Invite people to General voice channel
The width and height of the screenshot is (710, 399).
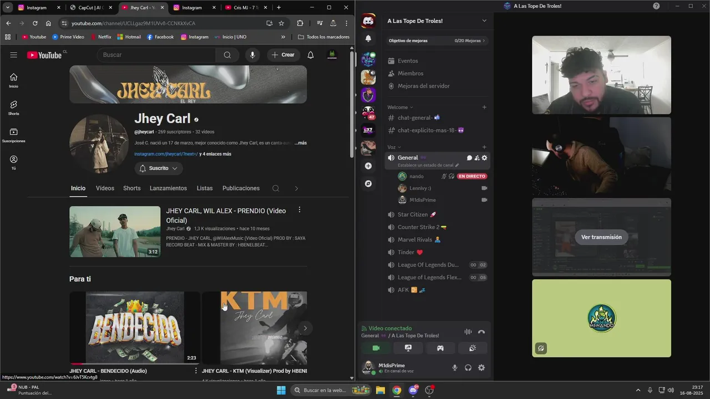pyautogui.click(x=477, y=158)
